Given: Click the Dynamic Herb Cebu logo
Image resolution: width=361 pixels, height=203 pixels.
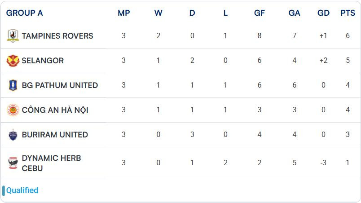Looking at the screenshot, I should (13, 163).
